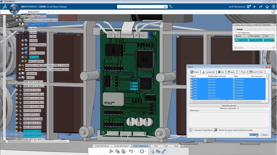The width and height of the screenshot is (277, 155).
Task: Enable Generate Textual Report checkbox
Action: [193, 130]
